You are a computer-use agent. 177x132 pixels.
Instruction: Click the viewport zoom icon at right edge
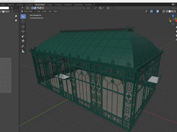point(176,27)
